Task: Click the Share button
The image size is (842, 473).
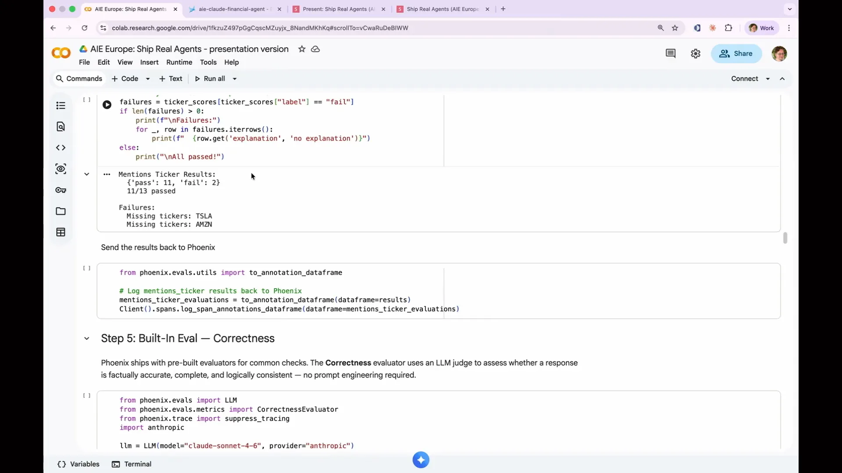Action: 736,53
